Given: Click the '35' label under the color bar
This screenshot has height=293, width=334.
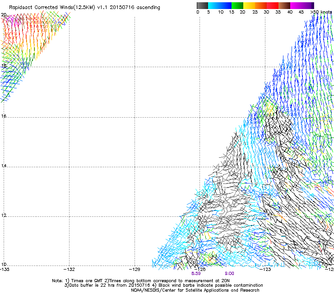Looking at the screenshot, I should (278, 12).
